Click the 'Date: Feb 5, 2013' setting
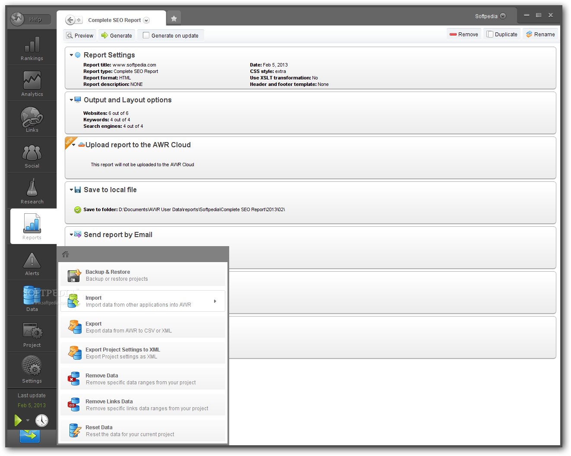 pyautogui.click(x=268, y=65)
